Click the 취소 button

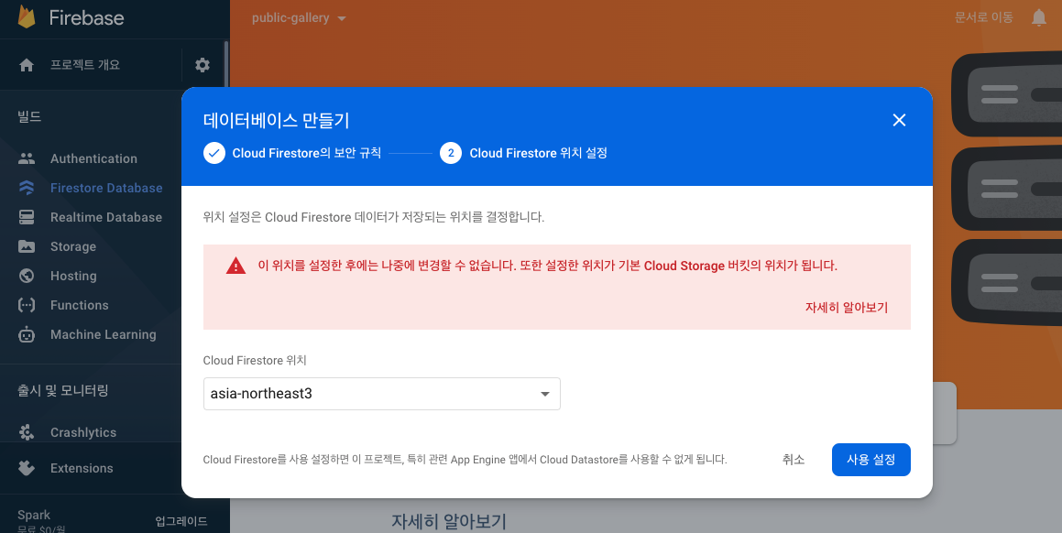(x=794, y=460)
